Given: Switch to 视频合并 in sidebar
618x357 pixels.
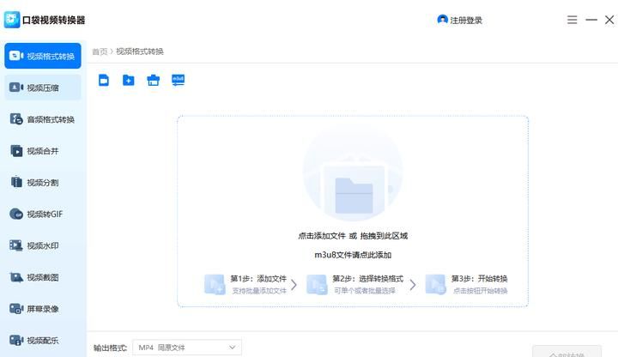Looking at the screenshot, I should click(43, 150).
